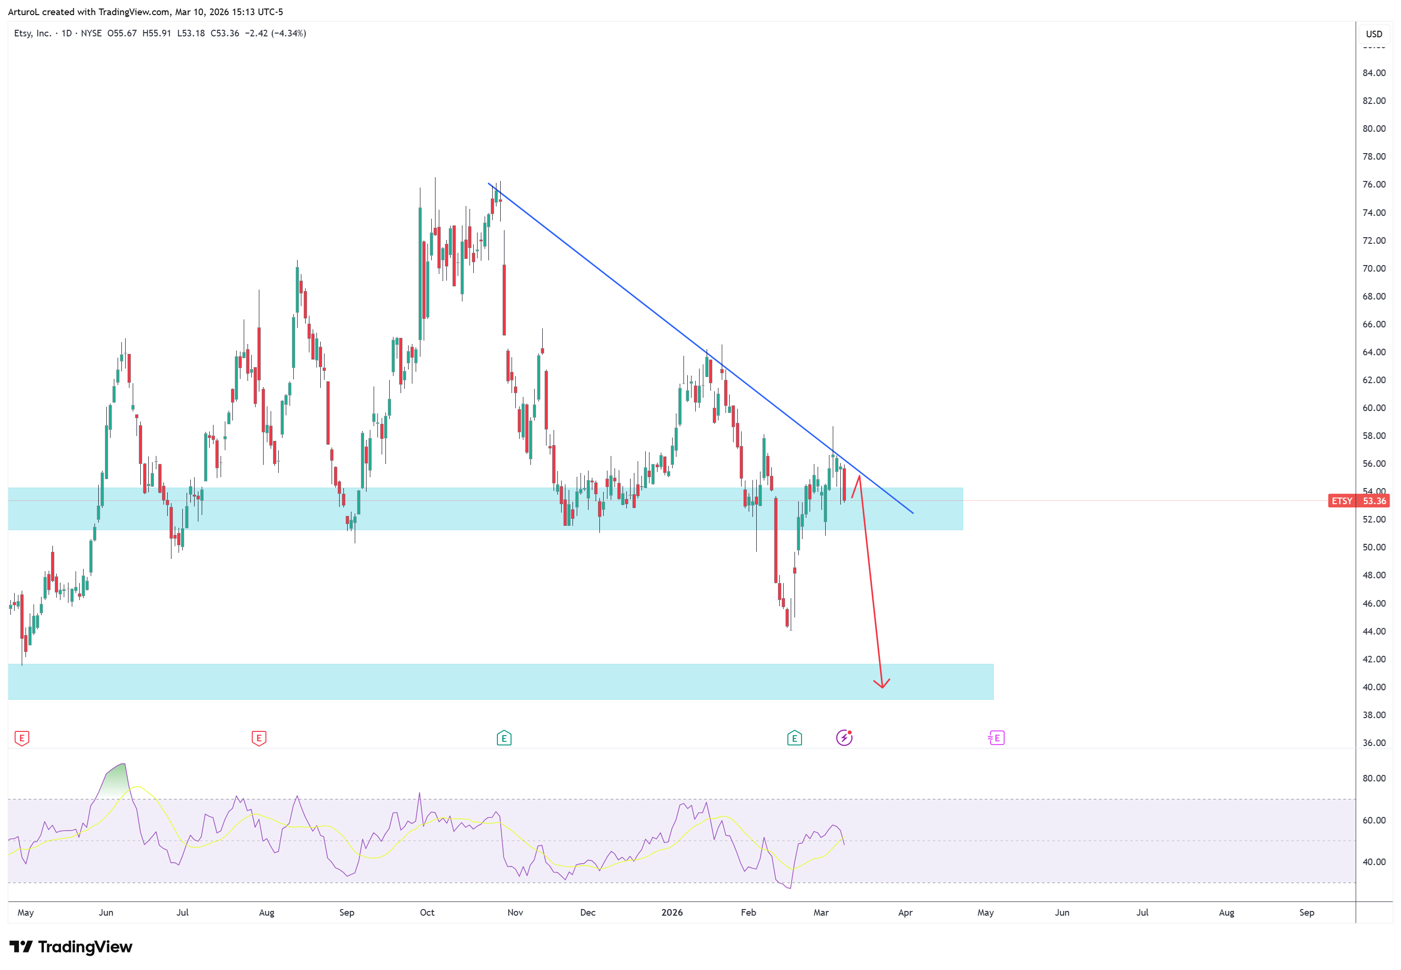
Task: Click the 36.00 price axis label
Action: tap(1374, 743)
